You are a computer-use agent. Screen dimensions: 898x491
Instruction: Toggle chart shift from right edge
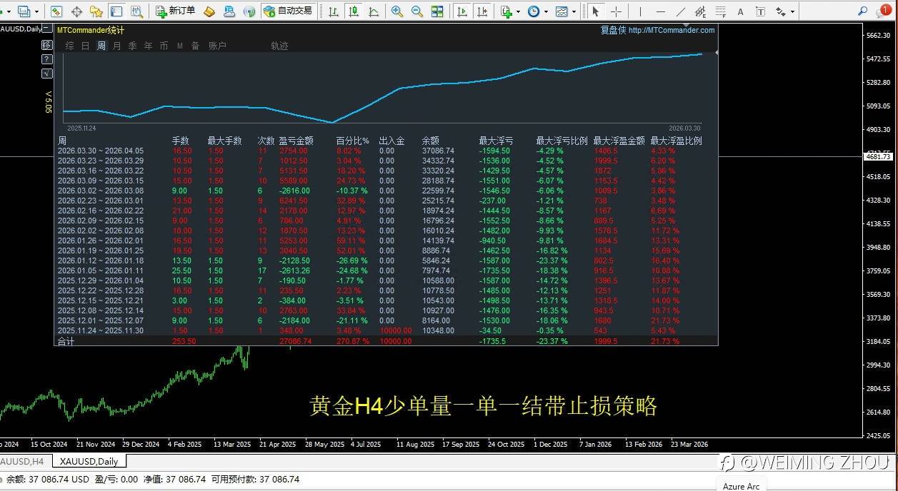tap(483, 11)
